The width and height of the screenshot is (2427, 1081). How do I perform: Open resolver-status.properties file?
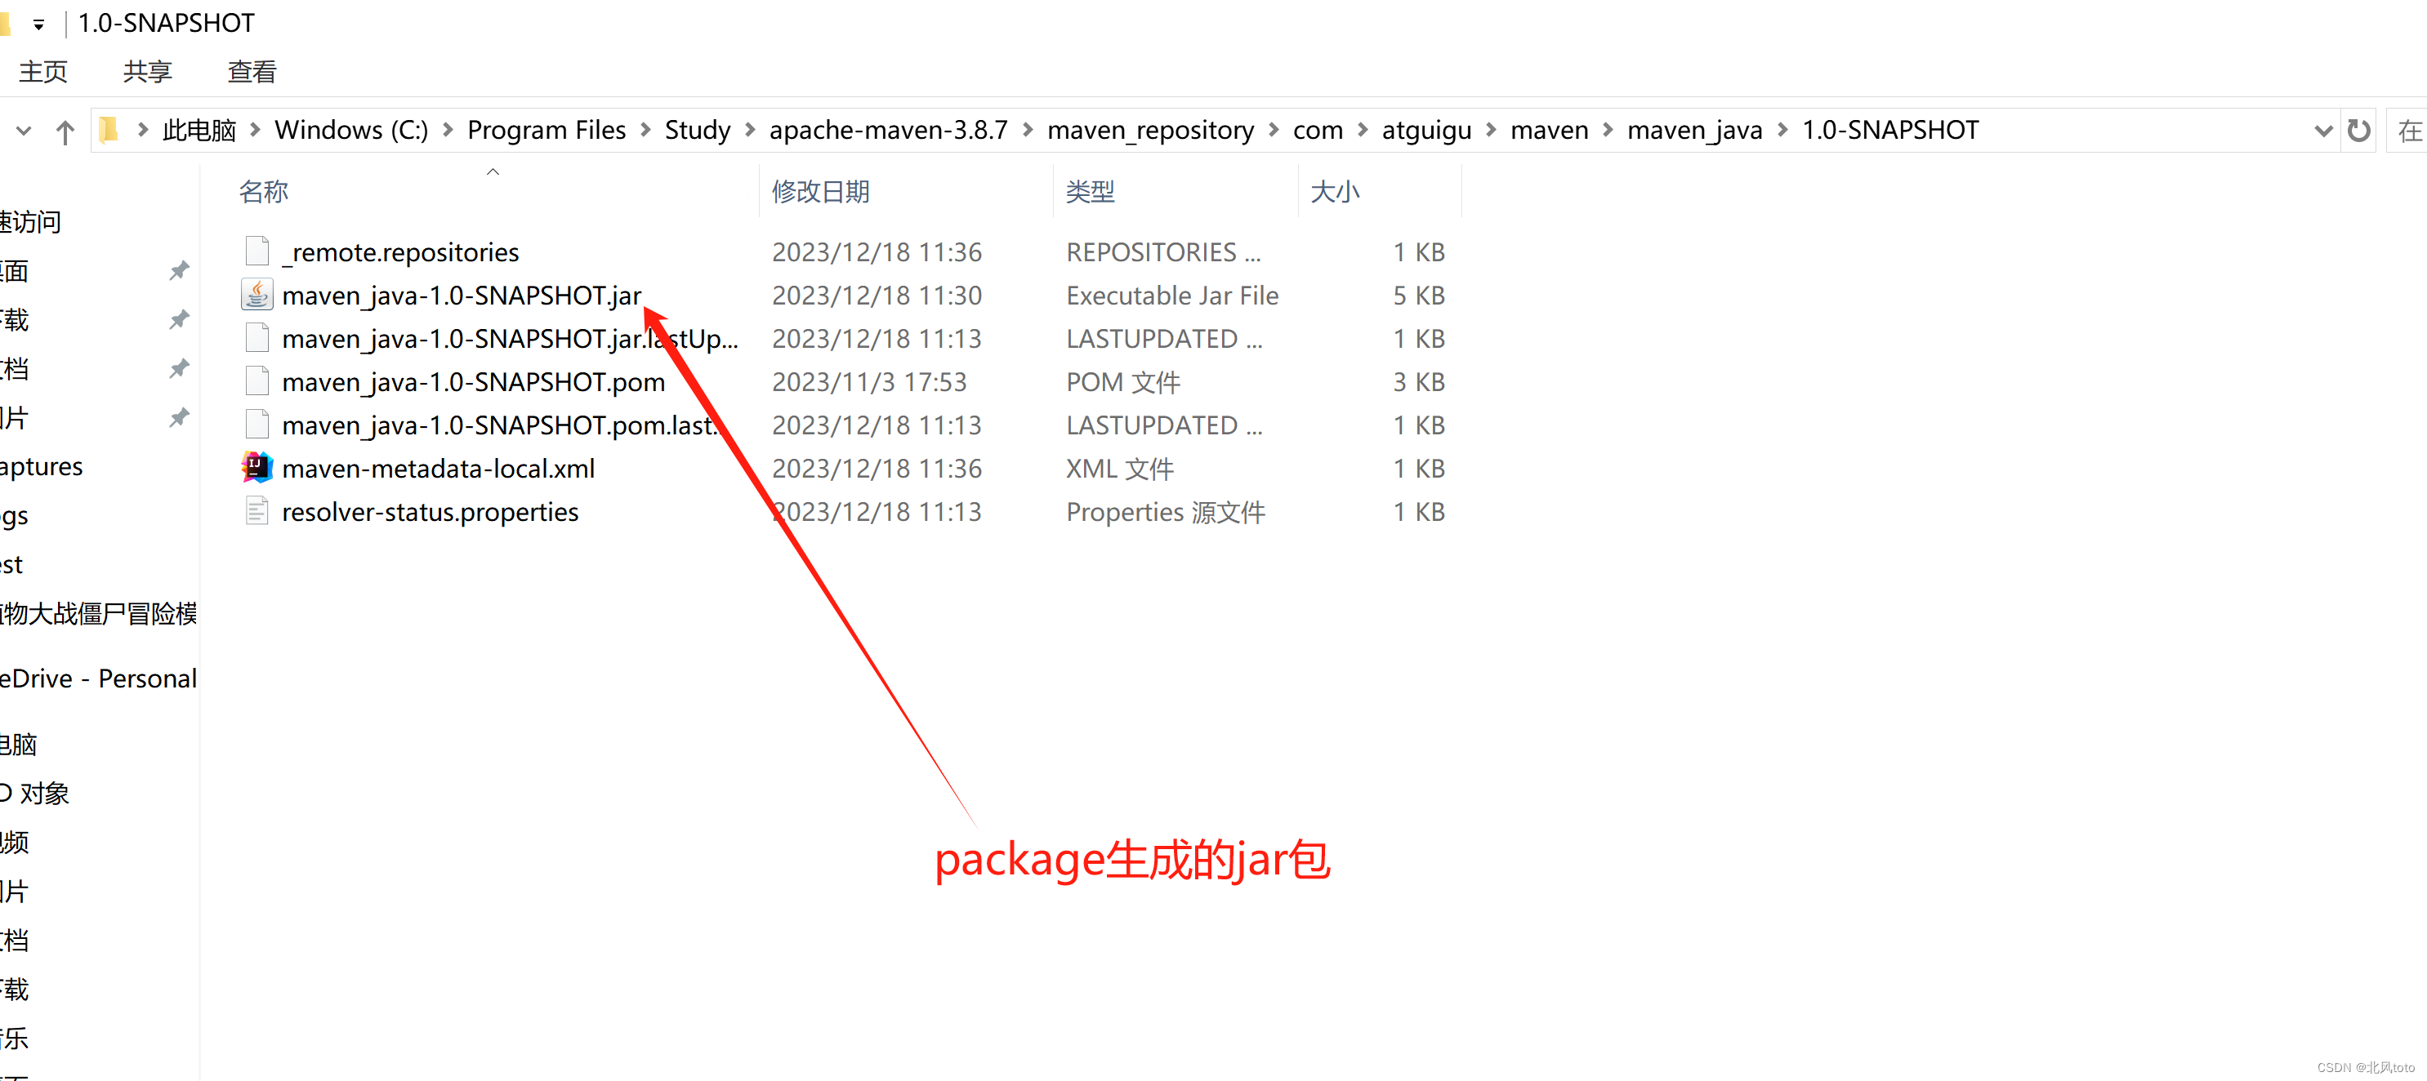click(x=431, y=510)
